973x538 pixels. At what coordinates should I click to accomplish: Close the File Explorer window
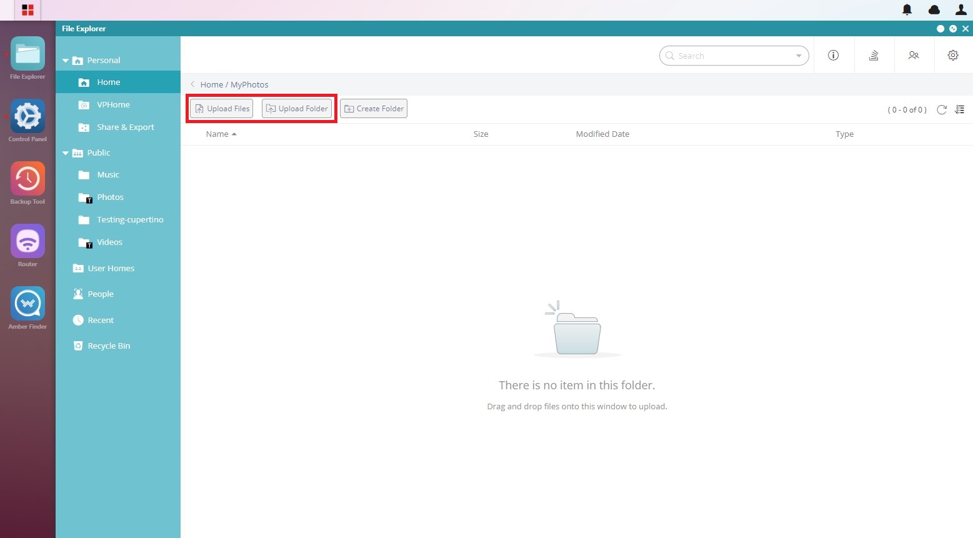coord(966,29)
